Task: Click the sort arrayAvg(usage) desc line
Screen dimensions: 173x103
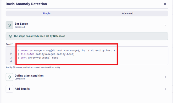Action: pyautogui.click(x=38, y=58)
